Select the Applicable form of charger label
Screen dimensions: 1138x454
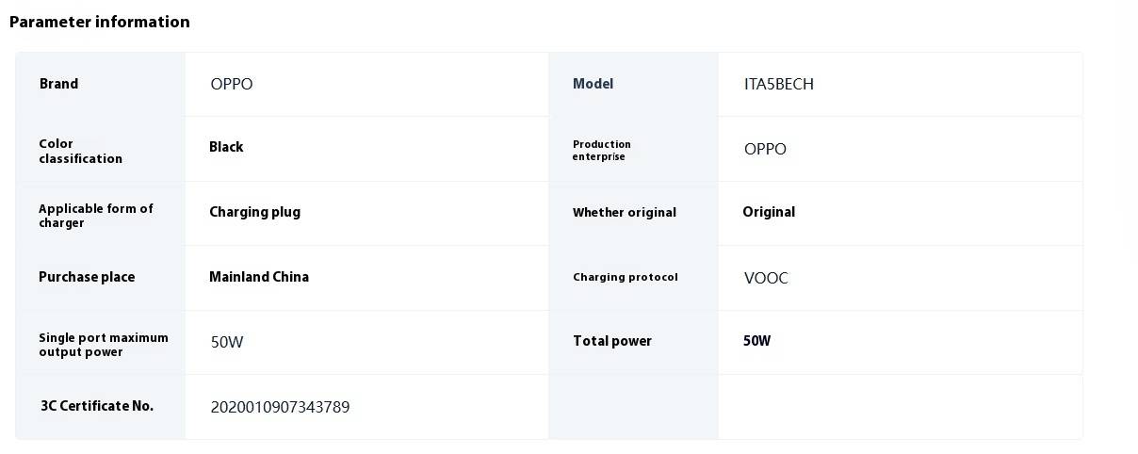pyautogui.click(x=96, y=216)
